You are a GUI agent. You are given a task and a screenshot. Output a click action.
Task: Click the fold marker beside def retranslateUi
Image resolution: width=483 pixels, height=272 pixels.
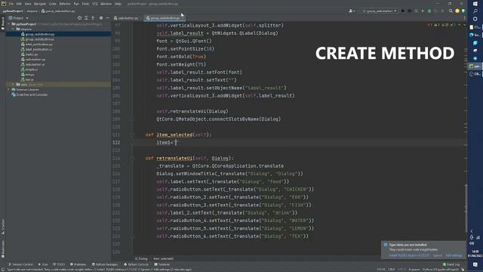[x=133, y=158]
